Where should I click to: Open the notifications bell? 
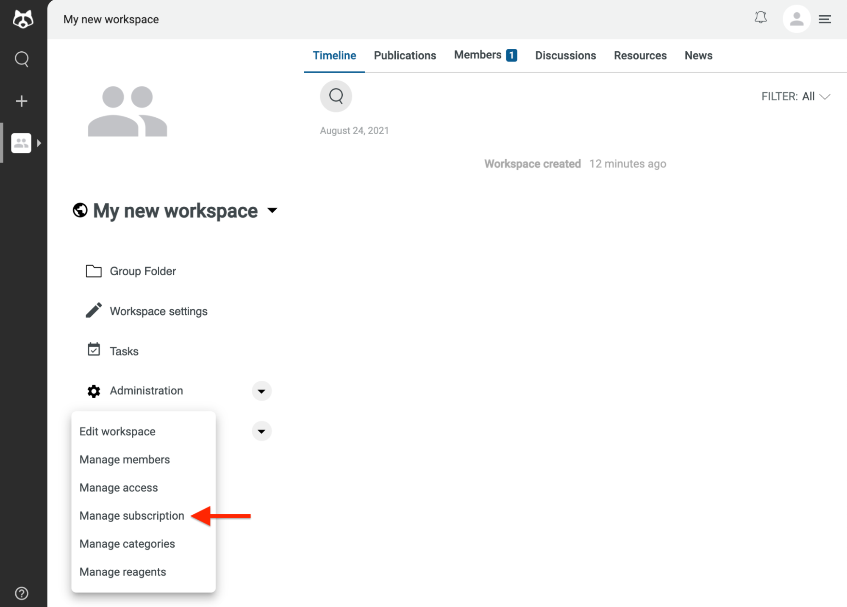tap(761, 18)
